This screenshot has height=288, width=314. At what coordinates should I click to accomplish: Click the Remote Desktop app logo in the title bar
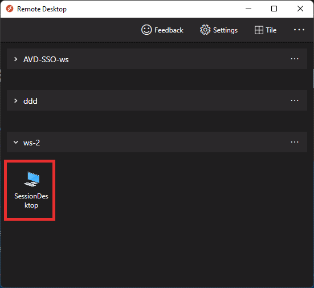tap(10, 9)
